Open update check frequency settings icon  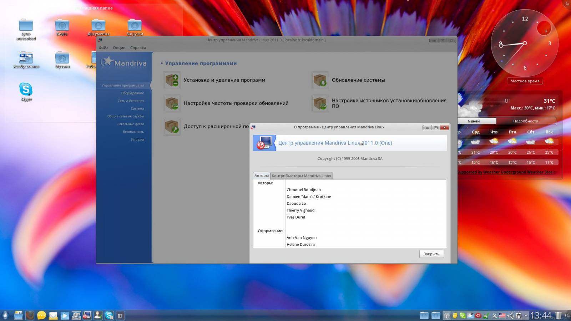(172, 103)
